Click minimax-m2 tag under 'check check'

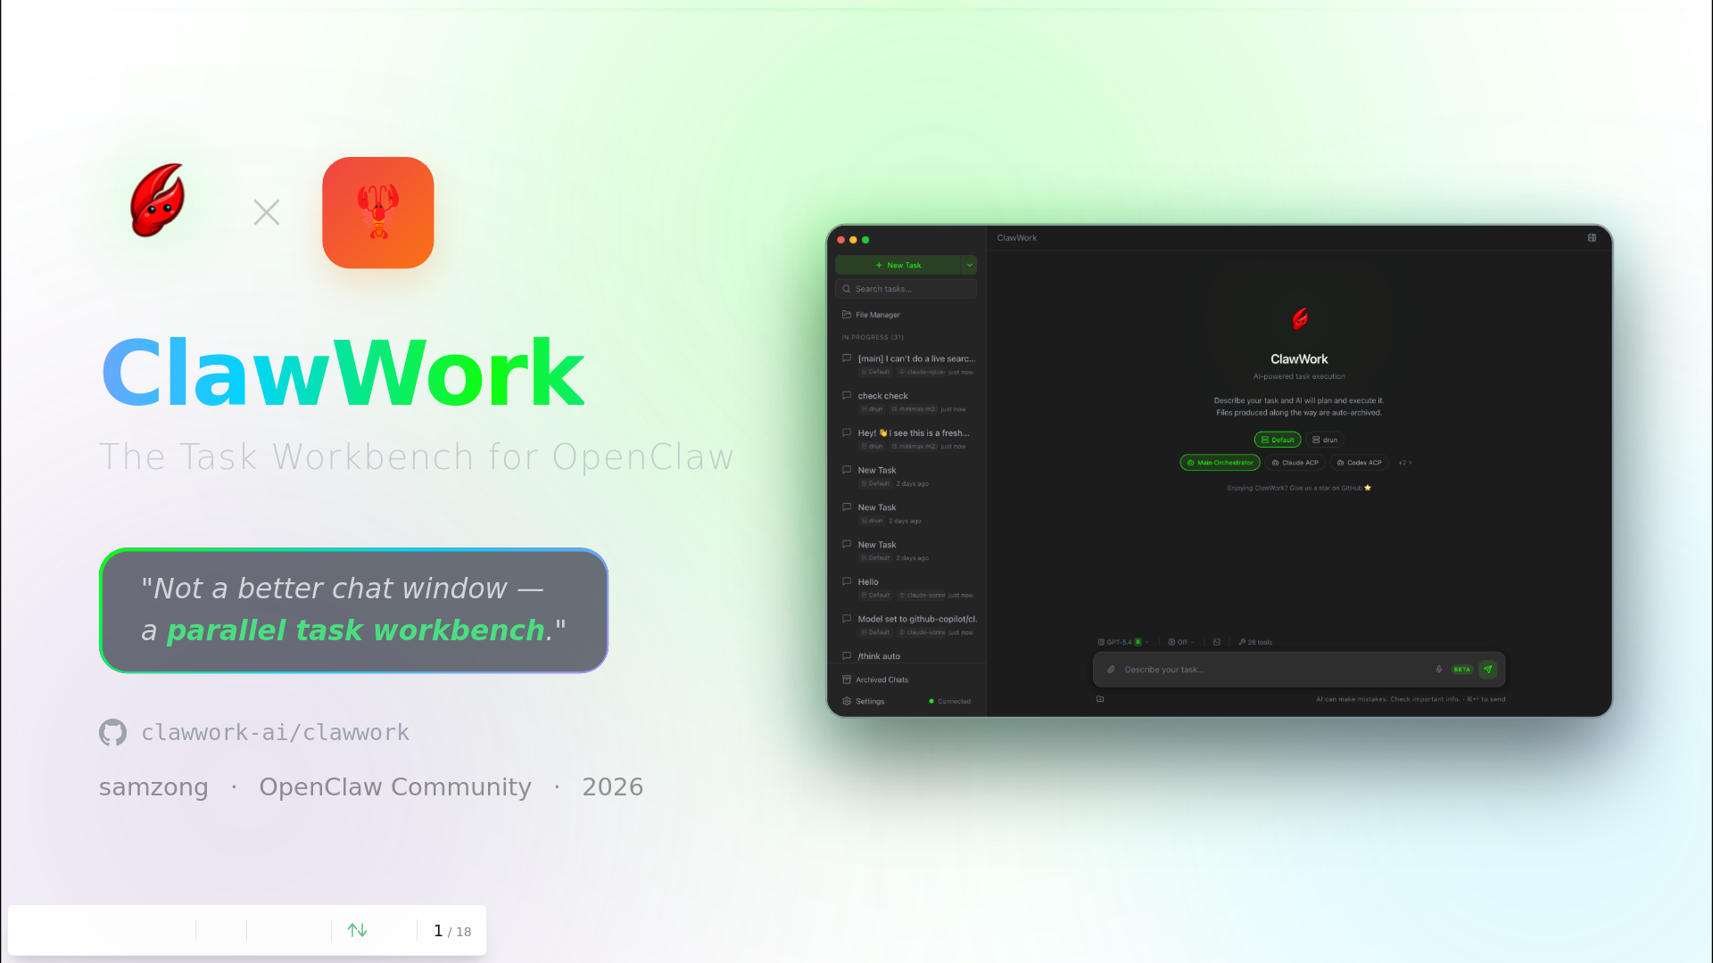(914, 409)
